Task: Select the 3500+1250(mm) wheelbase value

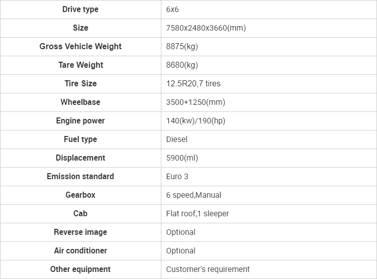Action: point(196,102)
